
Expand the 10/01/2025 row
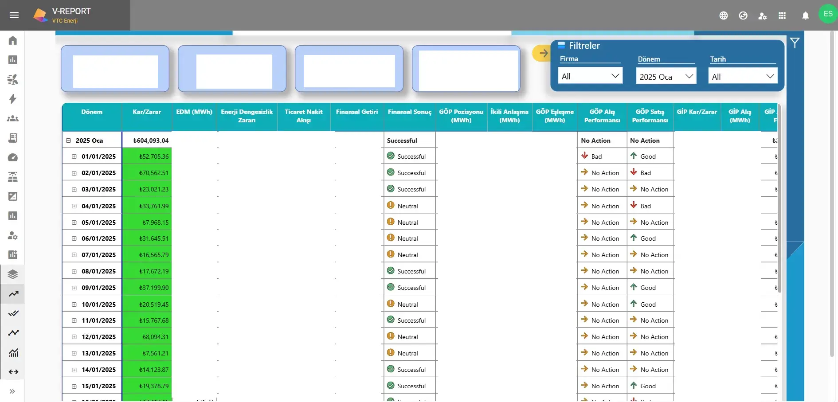pyautogui.click(x=74, y=304)
